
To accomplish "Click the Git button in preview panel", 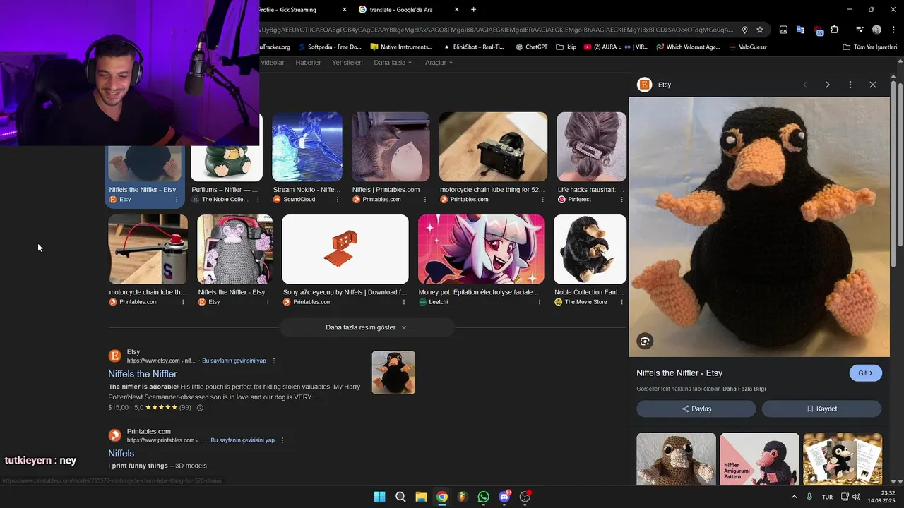I will pyautogui.click(x=865, y=373).
